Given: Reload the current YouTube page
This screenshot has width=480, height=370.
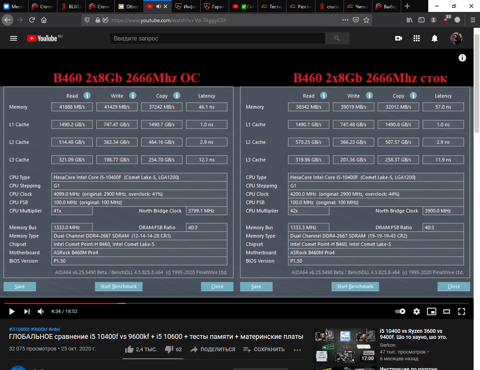Looking at the screenshot, I should point(32,20).
